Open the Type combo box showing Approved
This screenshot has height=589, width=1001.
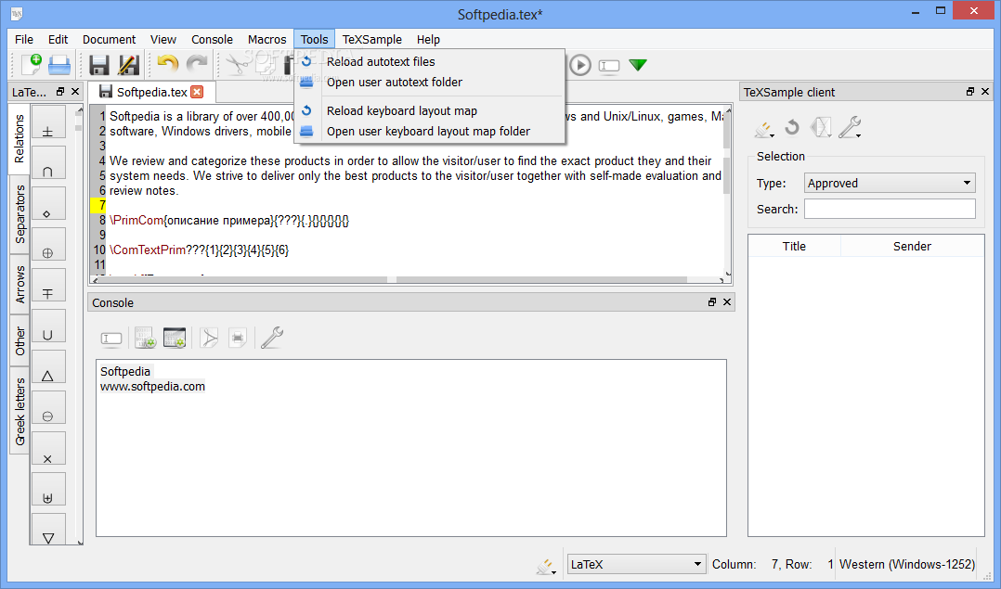coord(890,183)
